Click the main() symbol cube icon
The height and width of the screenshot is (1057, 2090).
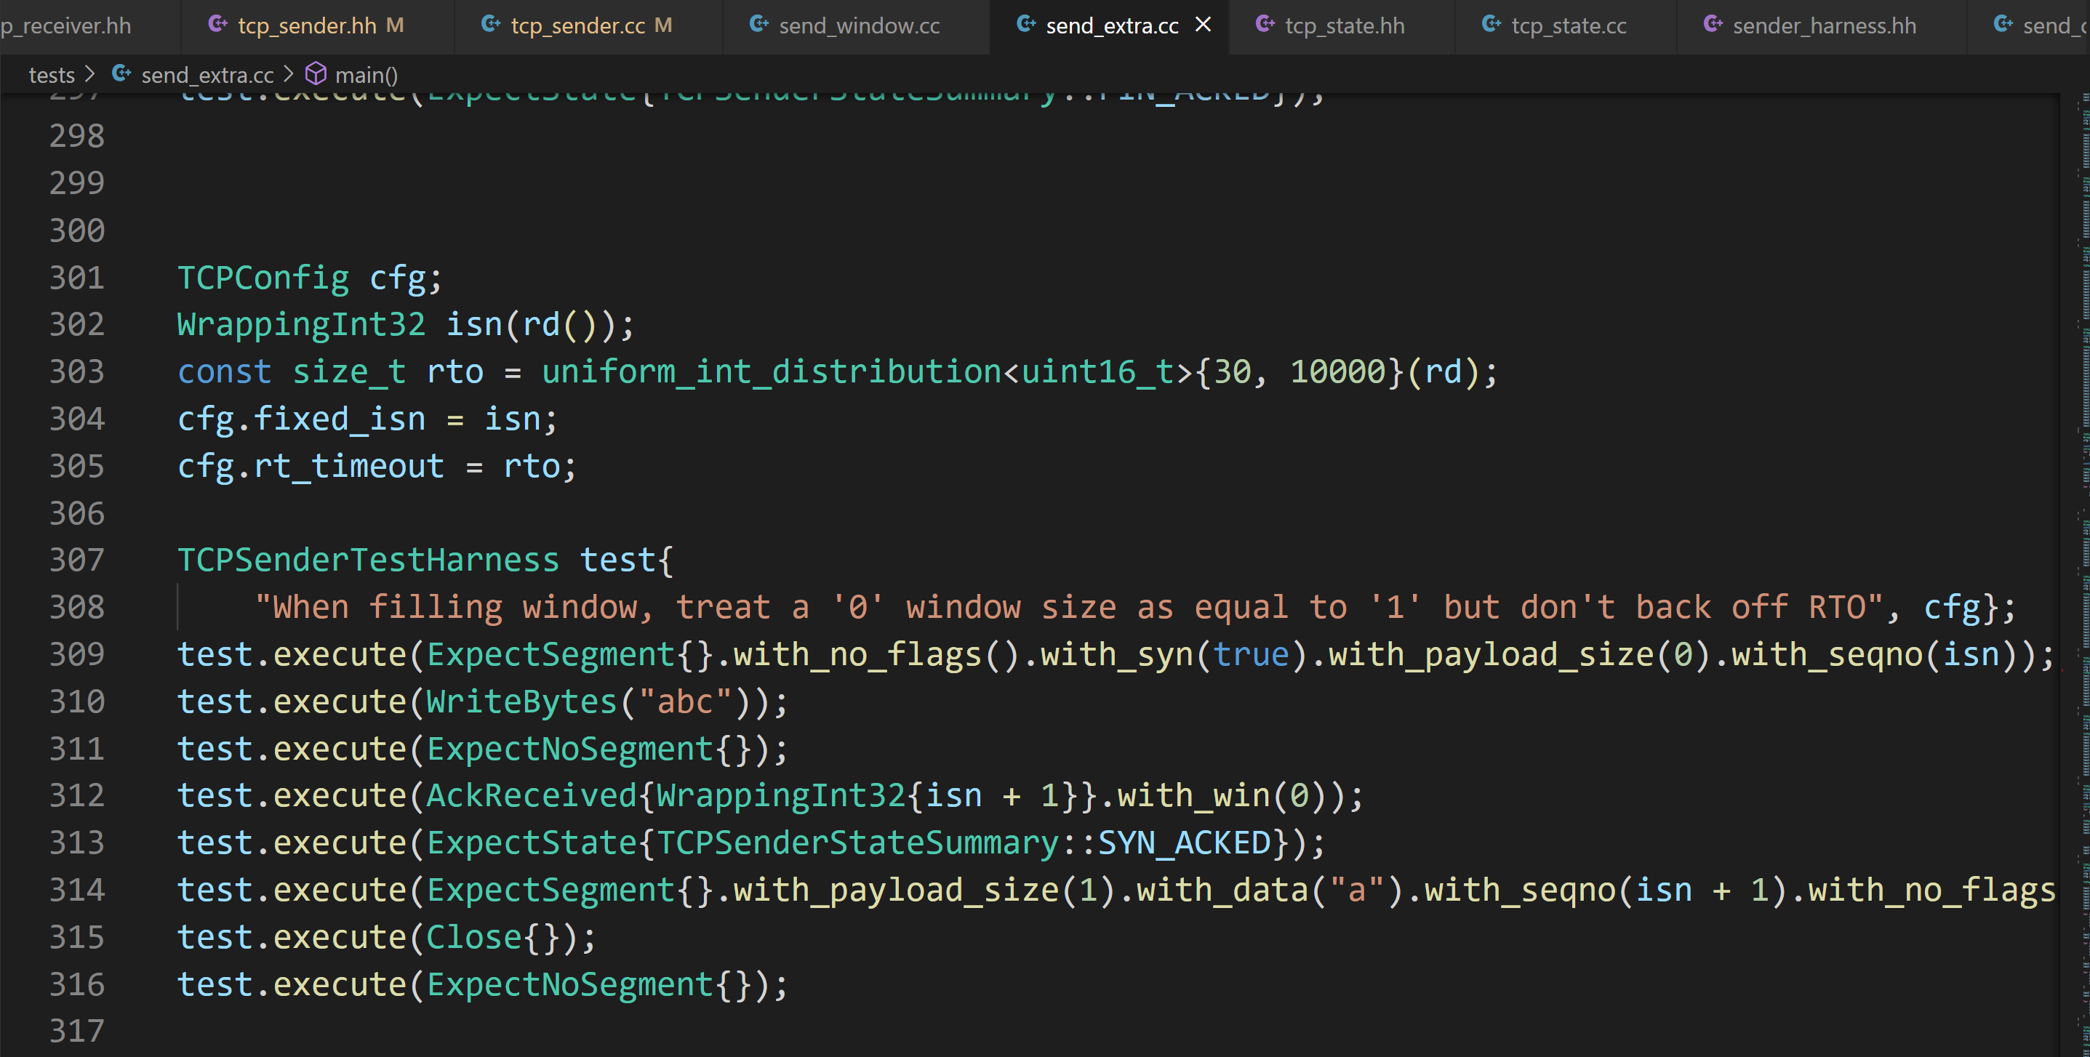(316, 75)
